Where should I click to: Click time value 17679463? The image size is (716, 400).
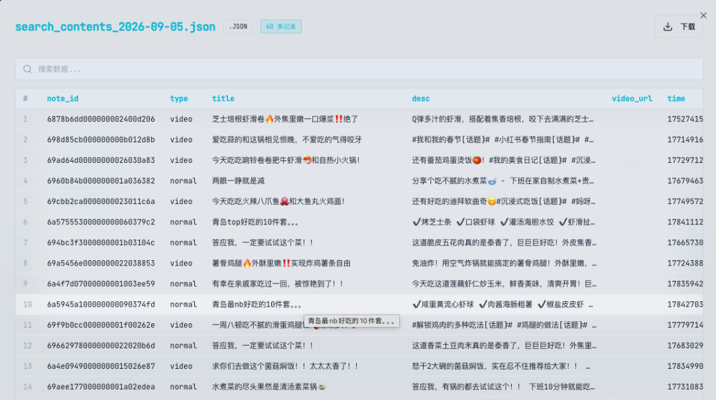[685, 181]
